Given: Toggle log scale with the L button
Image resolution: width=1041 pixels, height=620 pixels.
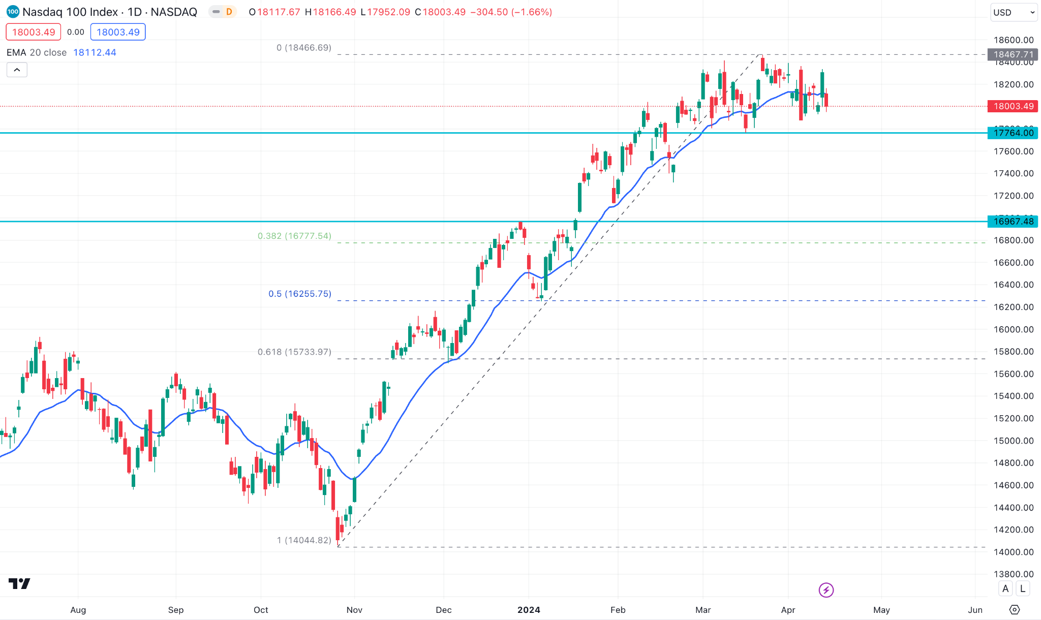Looking at the screenshot, I should pos(1023,589).
